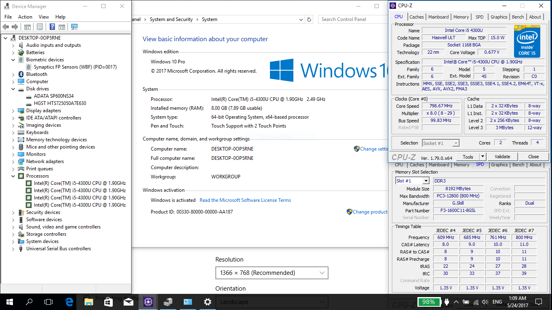The width and height of the screenshot is (552, 310).
Task: Open the Microsoft Software License Terms link
Action: click(245, 200)
